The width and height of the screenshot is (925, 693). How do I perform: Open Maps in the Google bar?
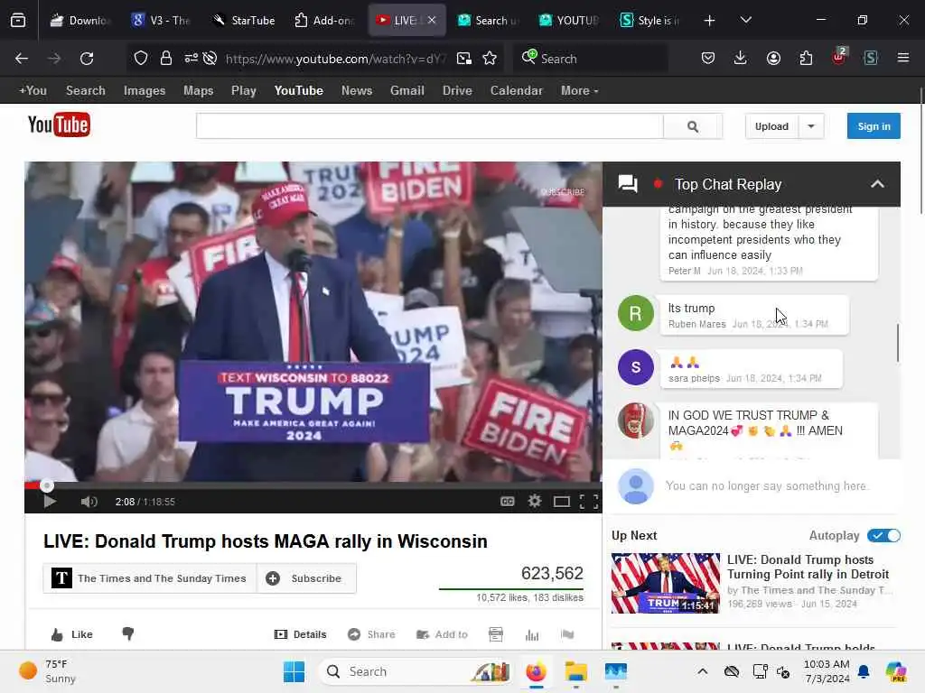pos(198,90)
